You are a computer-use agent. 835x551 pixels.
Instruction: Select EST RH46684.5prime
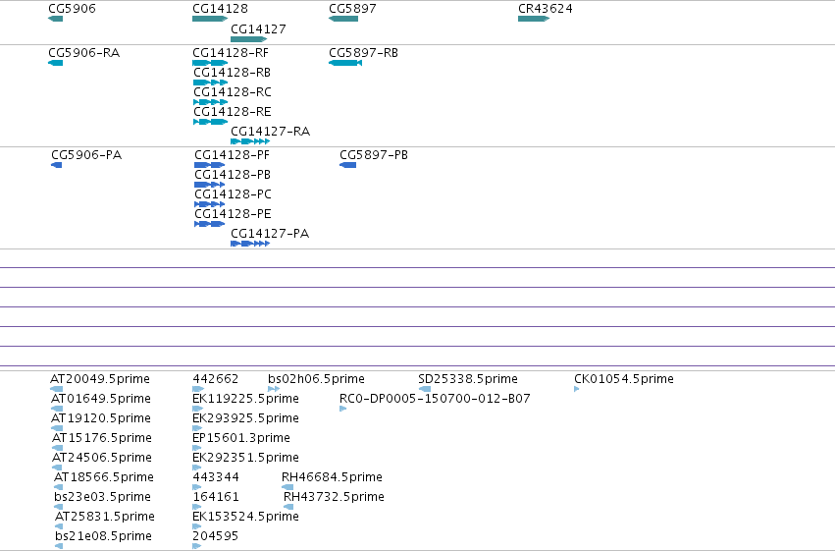click(287, 487)
